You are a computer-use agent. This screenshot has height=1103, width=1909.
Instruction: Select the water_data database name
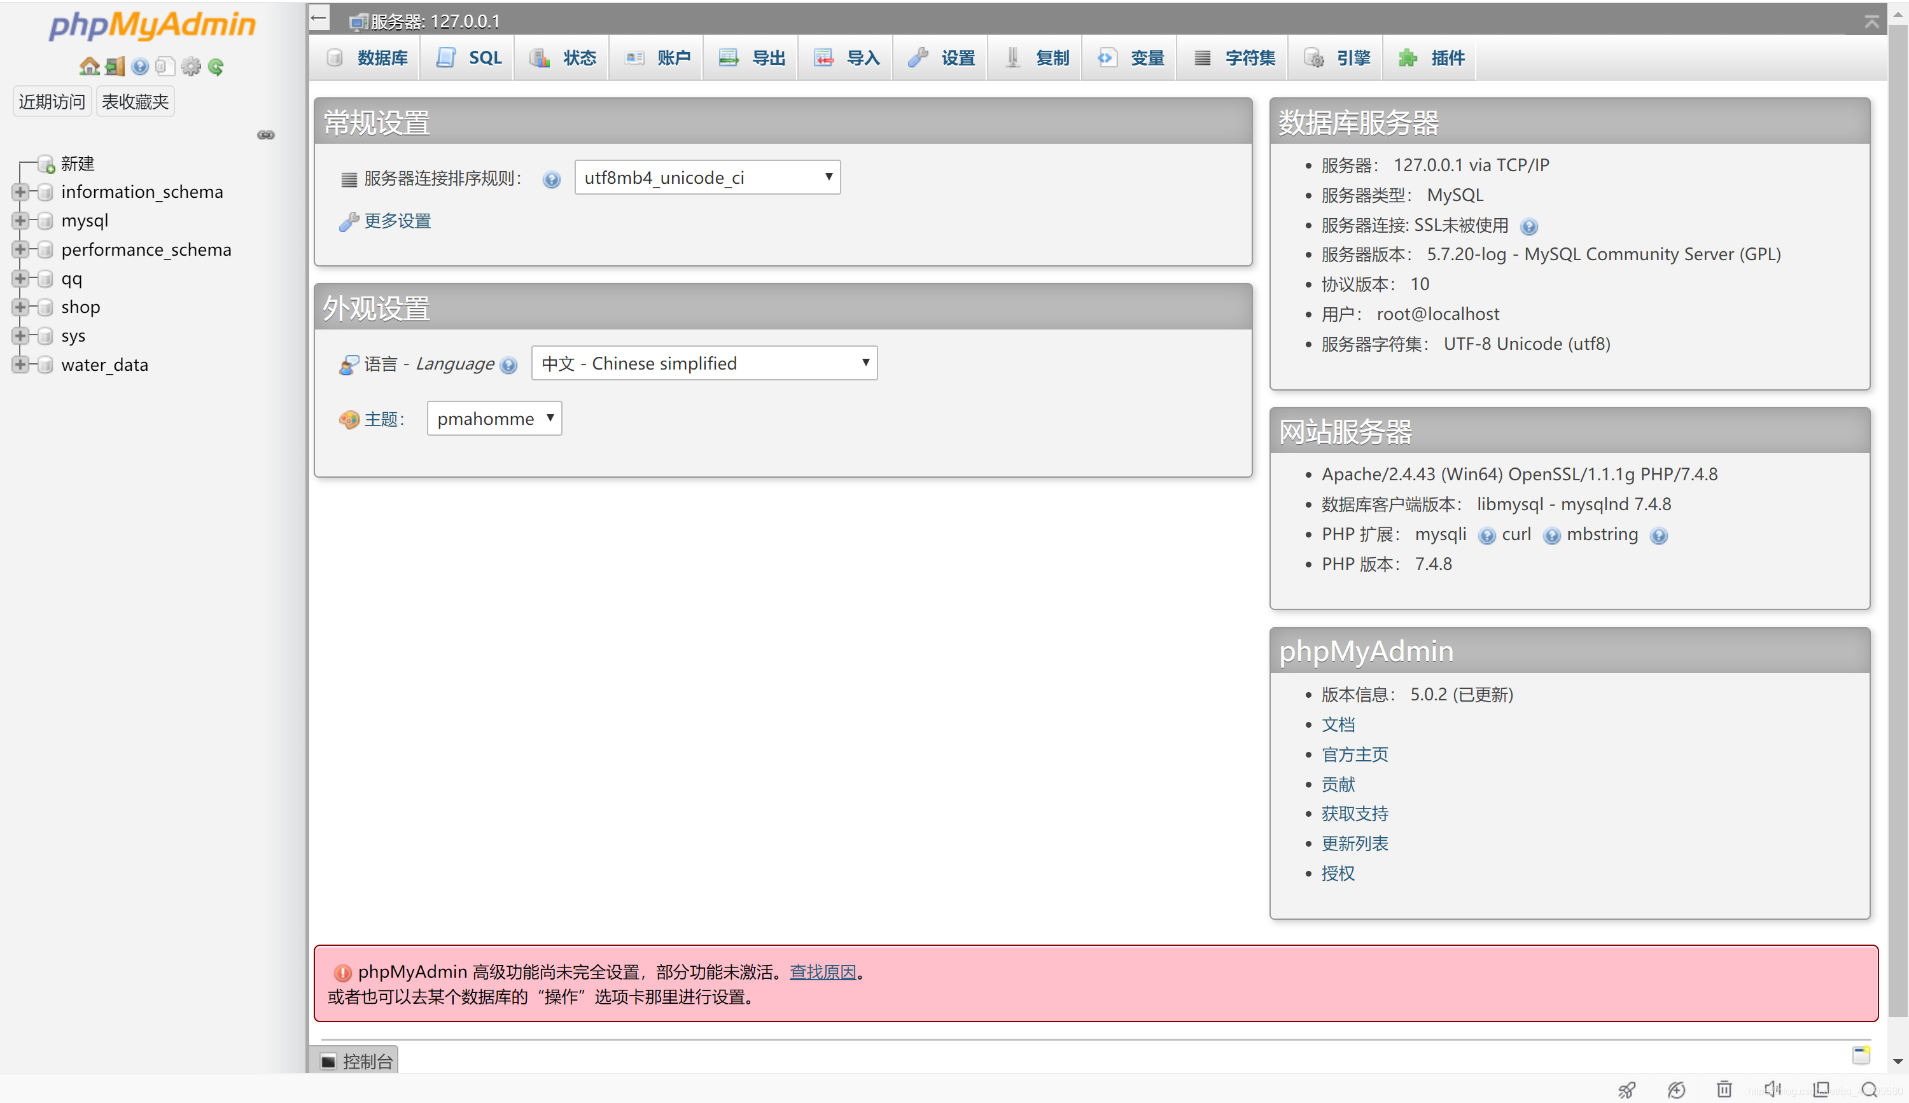[x=104, y=365]
